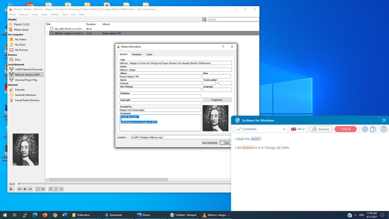This screenshot has width=389, height=219.
Task: Expand the Correction mode dropdown
Action: (261, 129)
